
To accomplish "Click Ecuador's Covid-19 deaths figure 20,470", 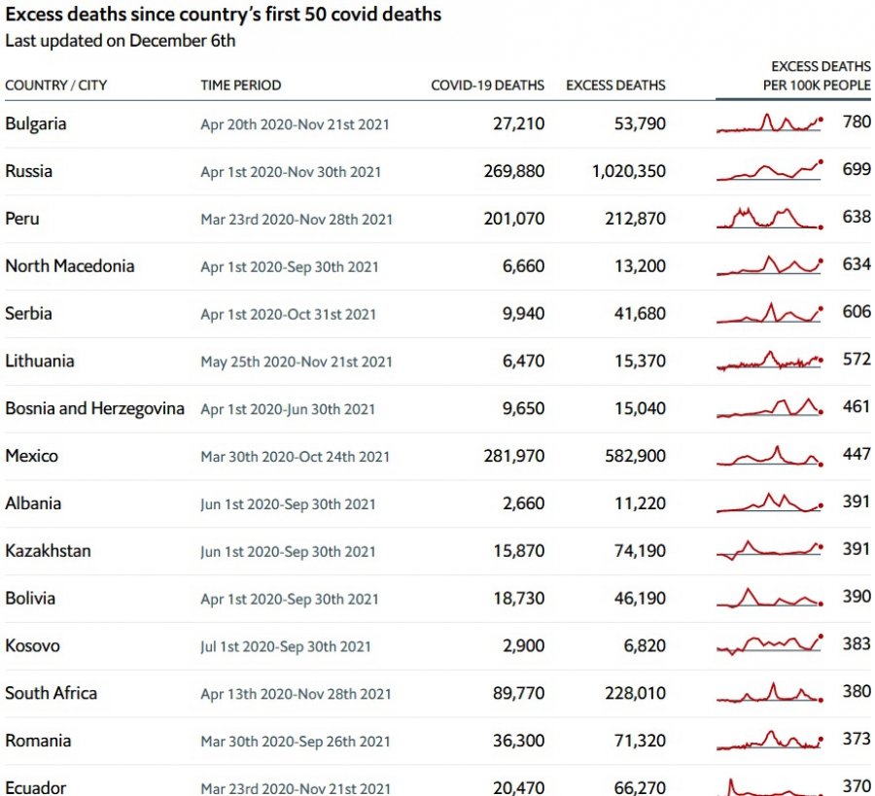I will point(518,787).
